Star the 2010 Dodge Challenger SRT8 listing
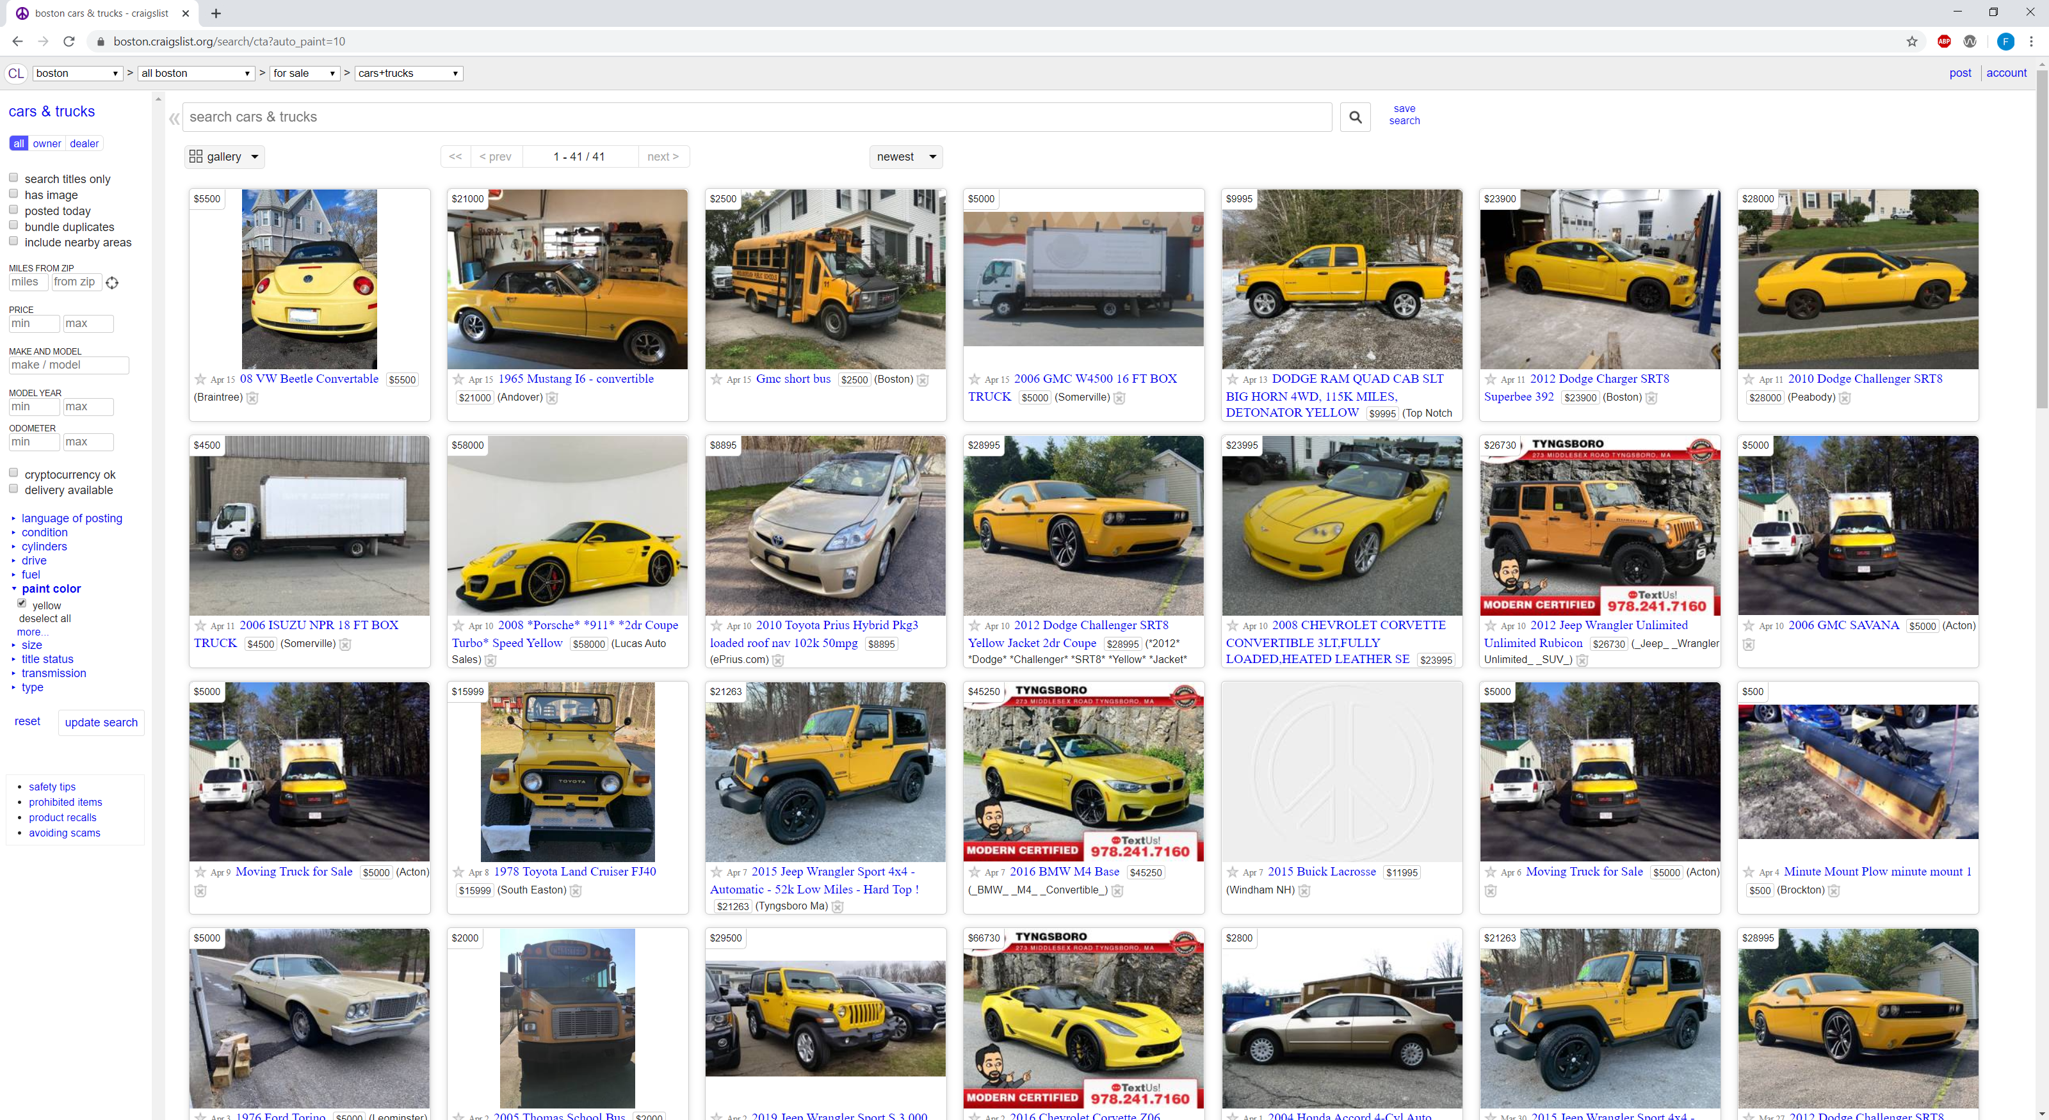Screen dimensions: 2049x1120 pos(1748,379)
